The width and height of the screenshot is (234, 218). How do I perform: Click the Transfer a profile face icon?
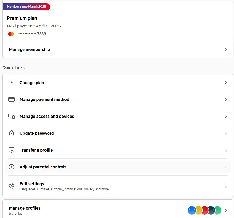pos(12,150)
